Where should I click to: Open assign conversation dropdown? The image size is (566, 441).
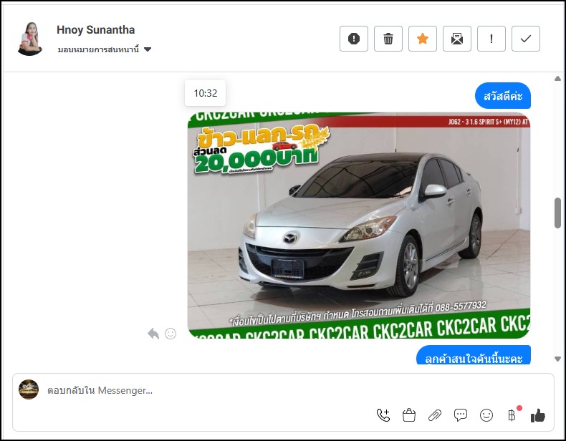coord(105,49)
